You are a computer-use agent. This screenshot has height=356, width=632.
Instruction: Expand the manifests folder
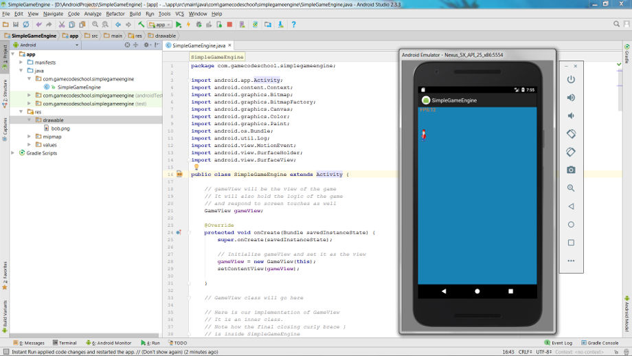[21, 63]
